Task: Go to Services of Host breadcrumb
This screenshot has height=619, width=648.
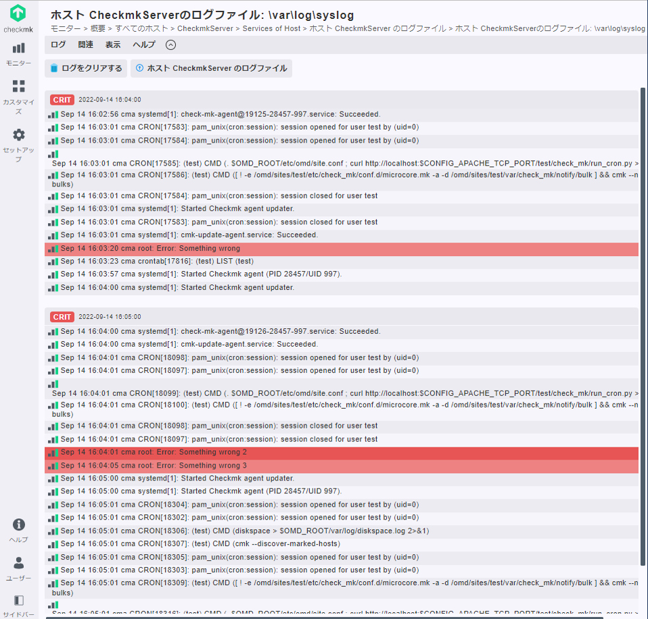Action: [x=271, y=28]
